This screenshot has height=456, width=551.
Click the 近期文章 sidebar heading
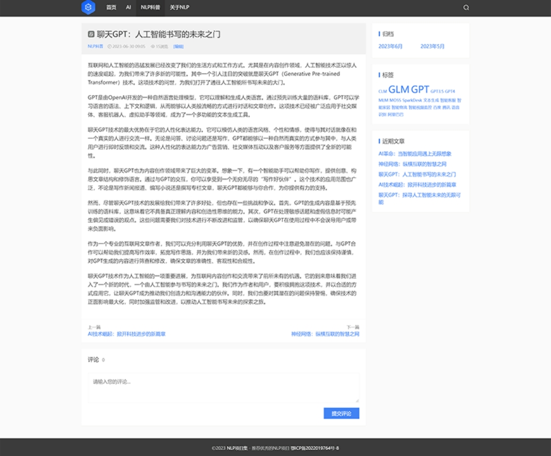point(393,141)
